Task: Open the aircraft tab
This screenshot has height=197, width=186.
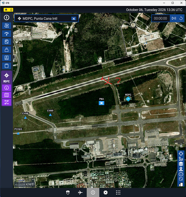Action: (80, 192)
